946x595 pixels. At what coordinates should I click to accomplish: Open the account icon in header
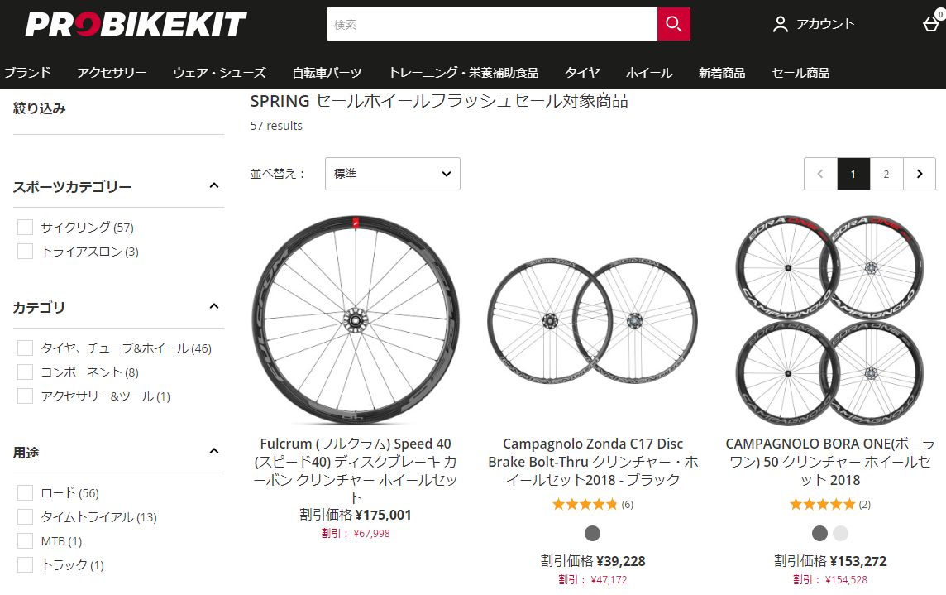coord(778,24)
